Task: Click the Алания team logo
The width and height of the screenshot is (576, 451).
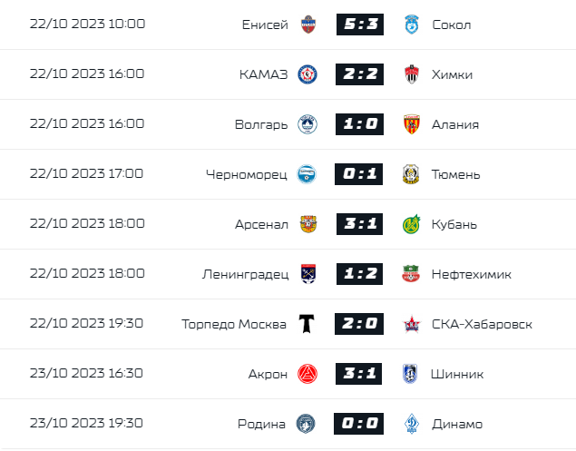Action: point(412,124)
